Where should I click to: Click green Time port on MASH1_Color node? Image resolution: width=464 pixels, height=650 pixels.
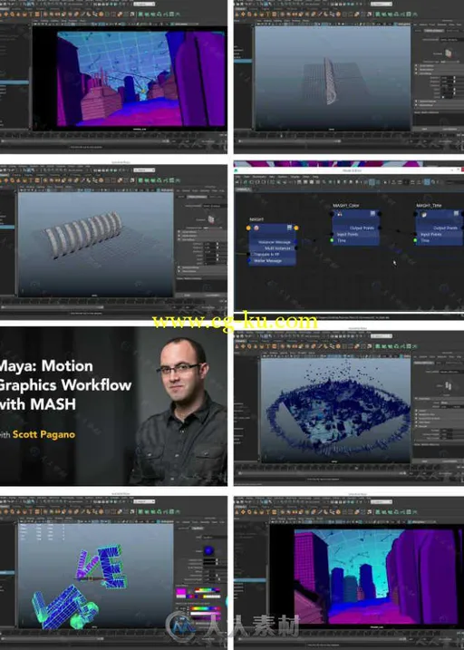[x=333, y=240]
